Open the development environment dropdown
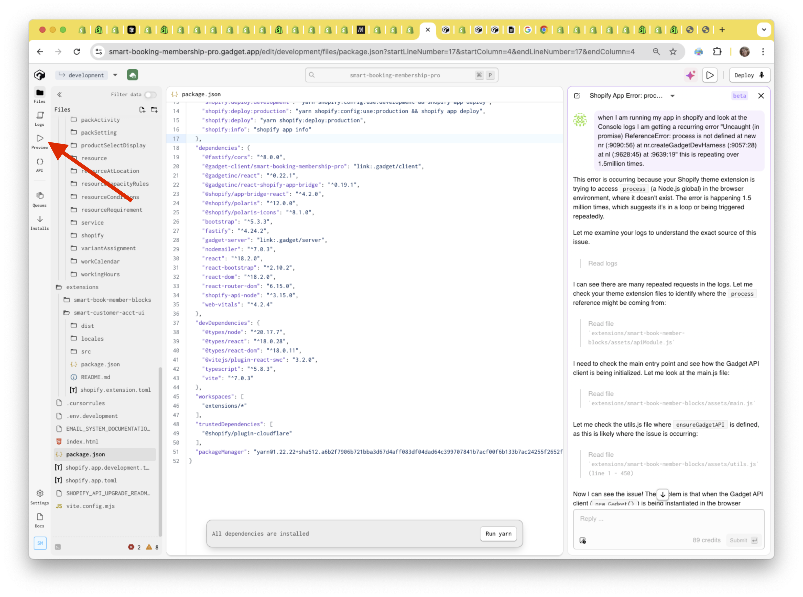 [x=115, y=75]
